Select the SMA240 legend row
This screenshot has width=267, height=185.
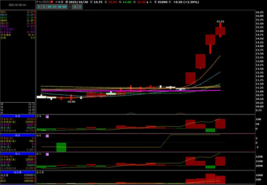click(x=18, y=26)
